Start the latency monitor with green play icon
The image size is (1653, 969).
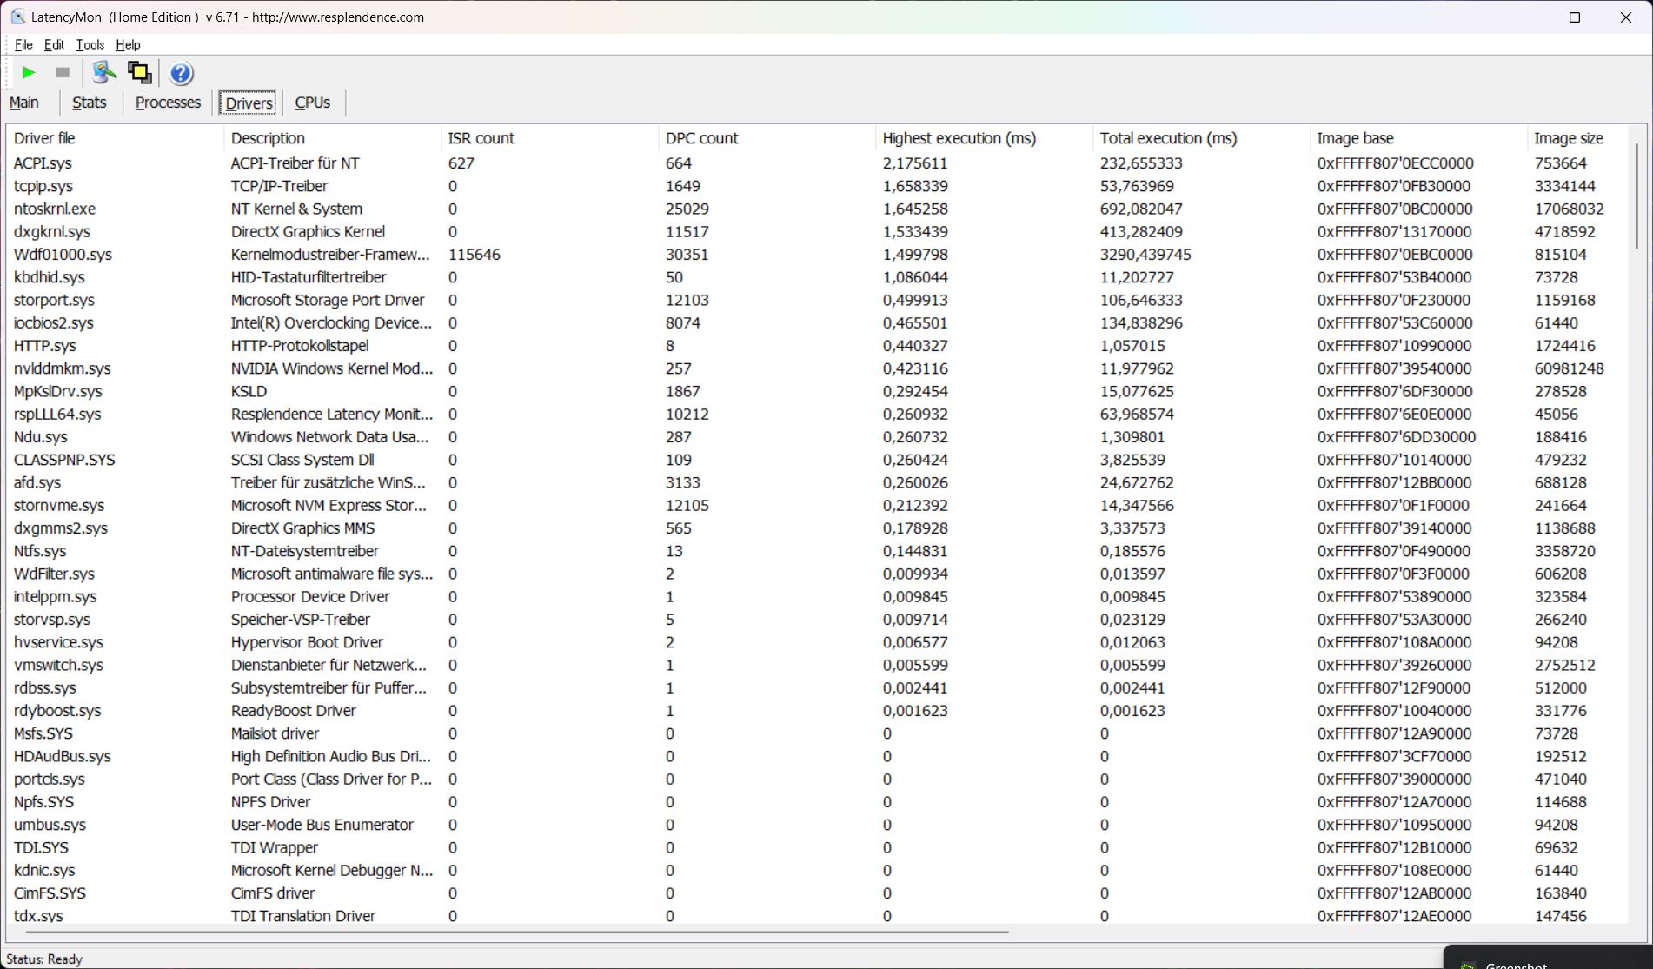coord(29,73)
